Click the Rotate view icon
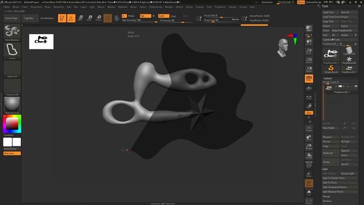This screenshot has width=364, height=205. (x=309, y=155)
